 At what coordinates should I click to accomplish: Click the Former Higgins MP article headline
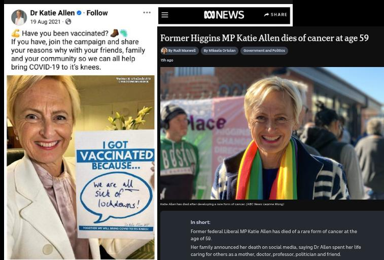coord(264,38)
